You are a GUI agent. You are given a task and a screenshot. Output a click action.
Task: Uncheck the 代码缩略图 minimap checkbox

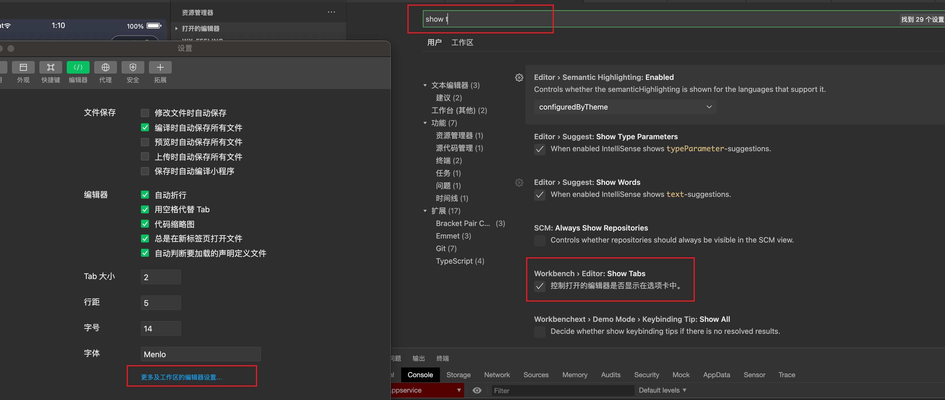[145, 224]
